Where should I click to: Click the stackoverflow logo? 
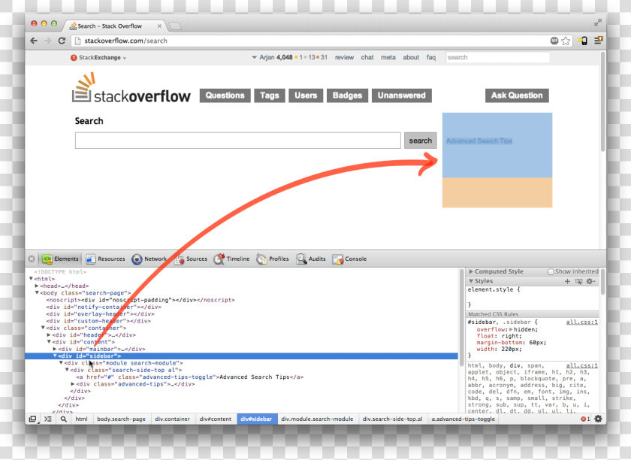click(x=131, y=88)
